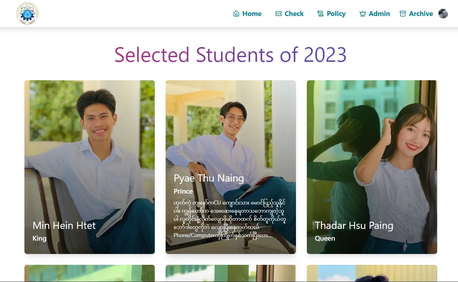Open the partially visible bottom-right student card
The width and height of the screenshot is (458, 282).
click(372, 273)
